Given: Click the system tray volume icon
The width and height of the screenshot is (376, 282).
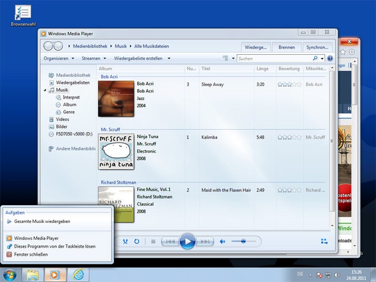Looking at the screenshot, I should pyautogui.click(x=337, y=275).
